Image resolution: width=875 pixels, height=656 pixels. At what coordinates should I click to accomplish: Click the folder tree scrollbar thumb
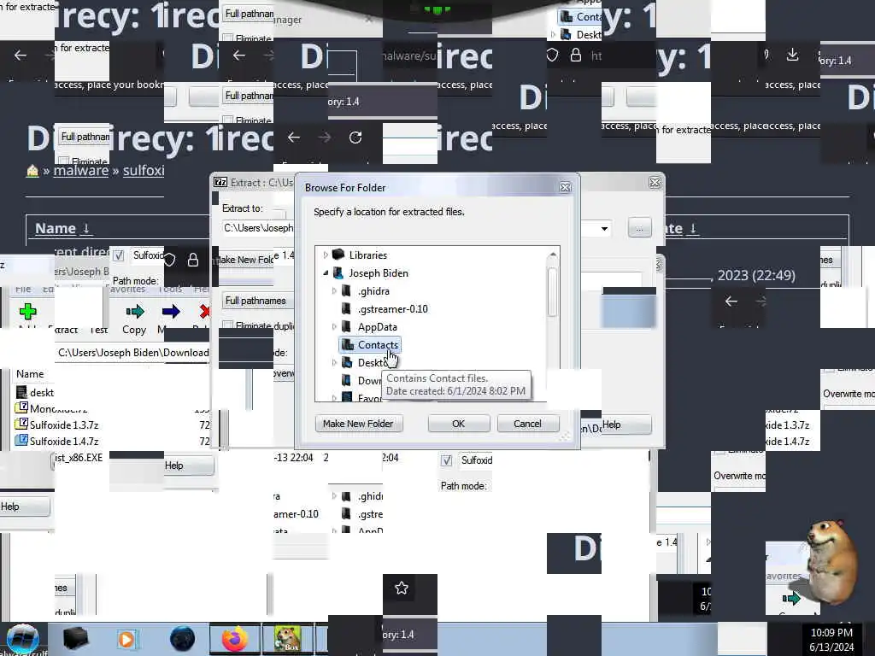click(552, 292)
